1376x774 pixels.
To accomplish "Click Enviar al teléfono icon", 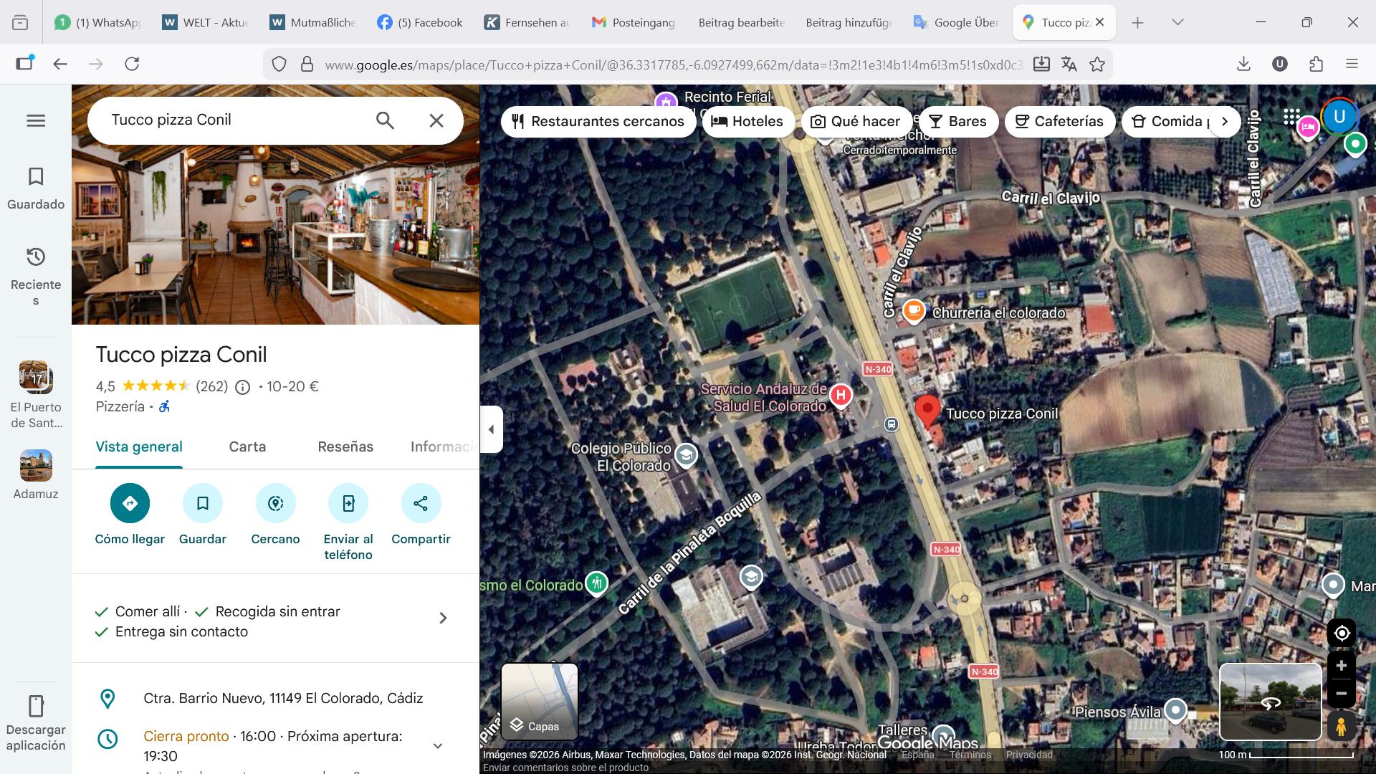I will [x=348, y=503].
